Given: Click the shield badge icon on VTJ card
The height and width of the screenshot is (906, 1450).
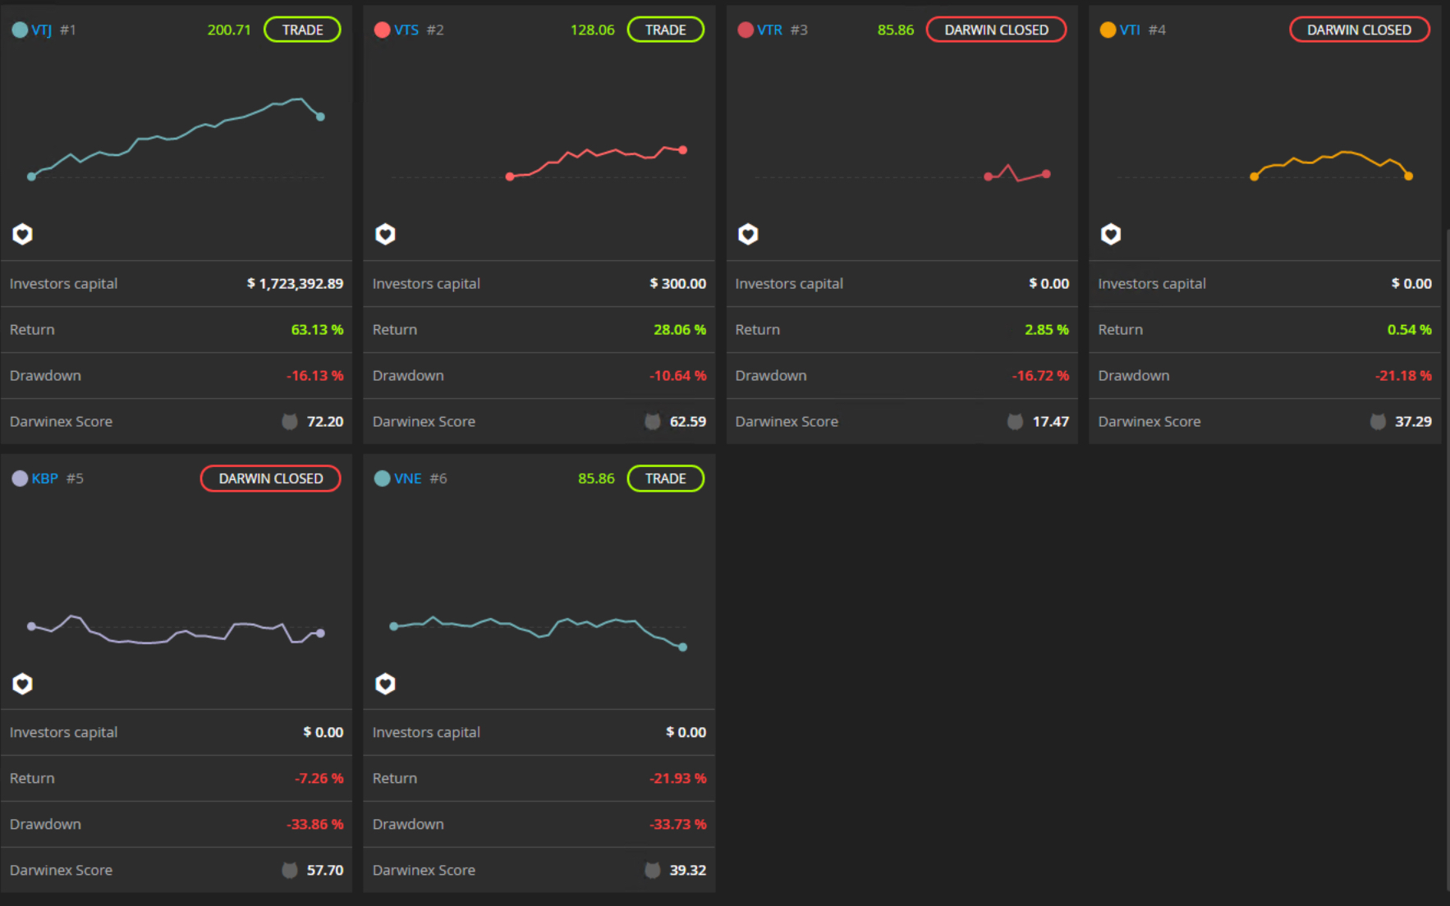Looking at the screenshot, I should tap(22, 235).
